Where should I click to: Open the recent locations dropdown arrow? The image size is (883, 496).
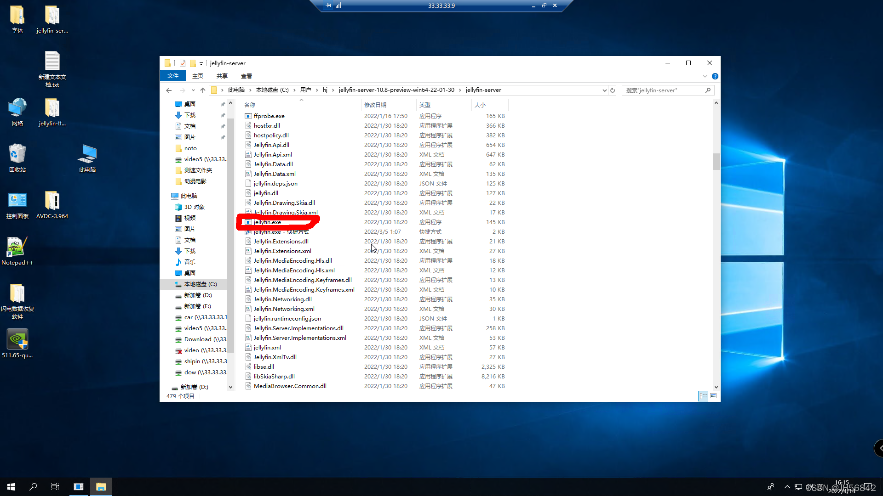pos(193,90)
